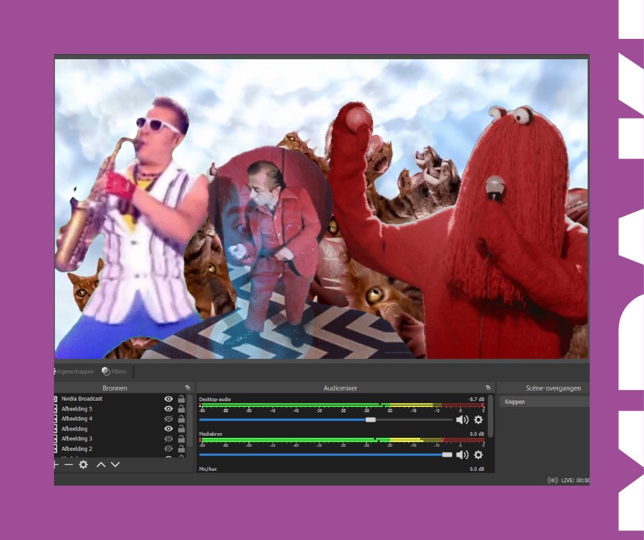
Task: Remove the selected source with minus button
Action: pos(69,465)
